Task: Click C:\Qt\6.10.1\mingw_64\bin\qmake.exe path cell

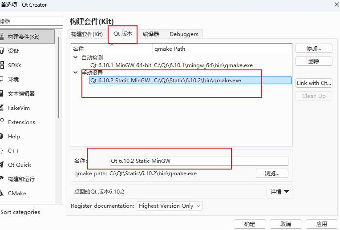Action: 203,65
